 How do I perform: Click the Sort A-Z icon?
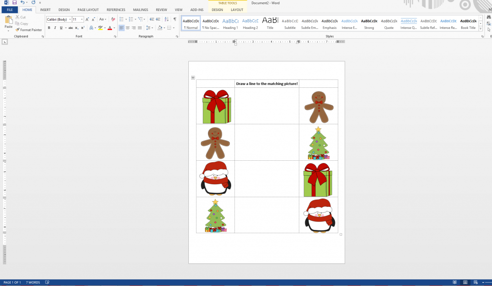tap(167, 19)
